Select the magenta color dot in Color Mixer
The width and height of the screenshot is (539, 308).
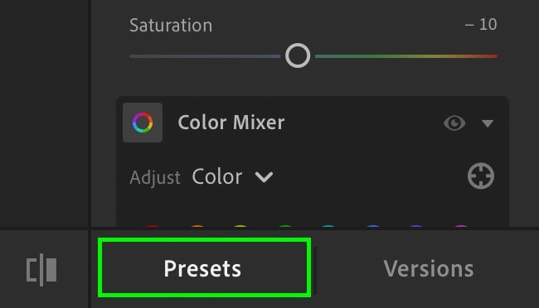coord(461,226)
